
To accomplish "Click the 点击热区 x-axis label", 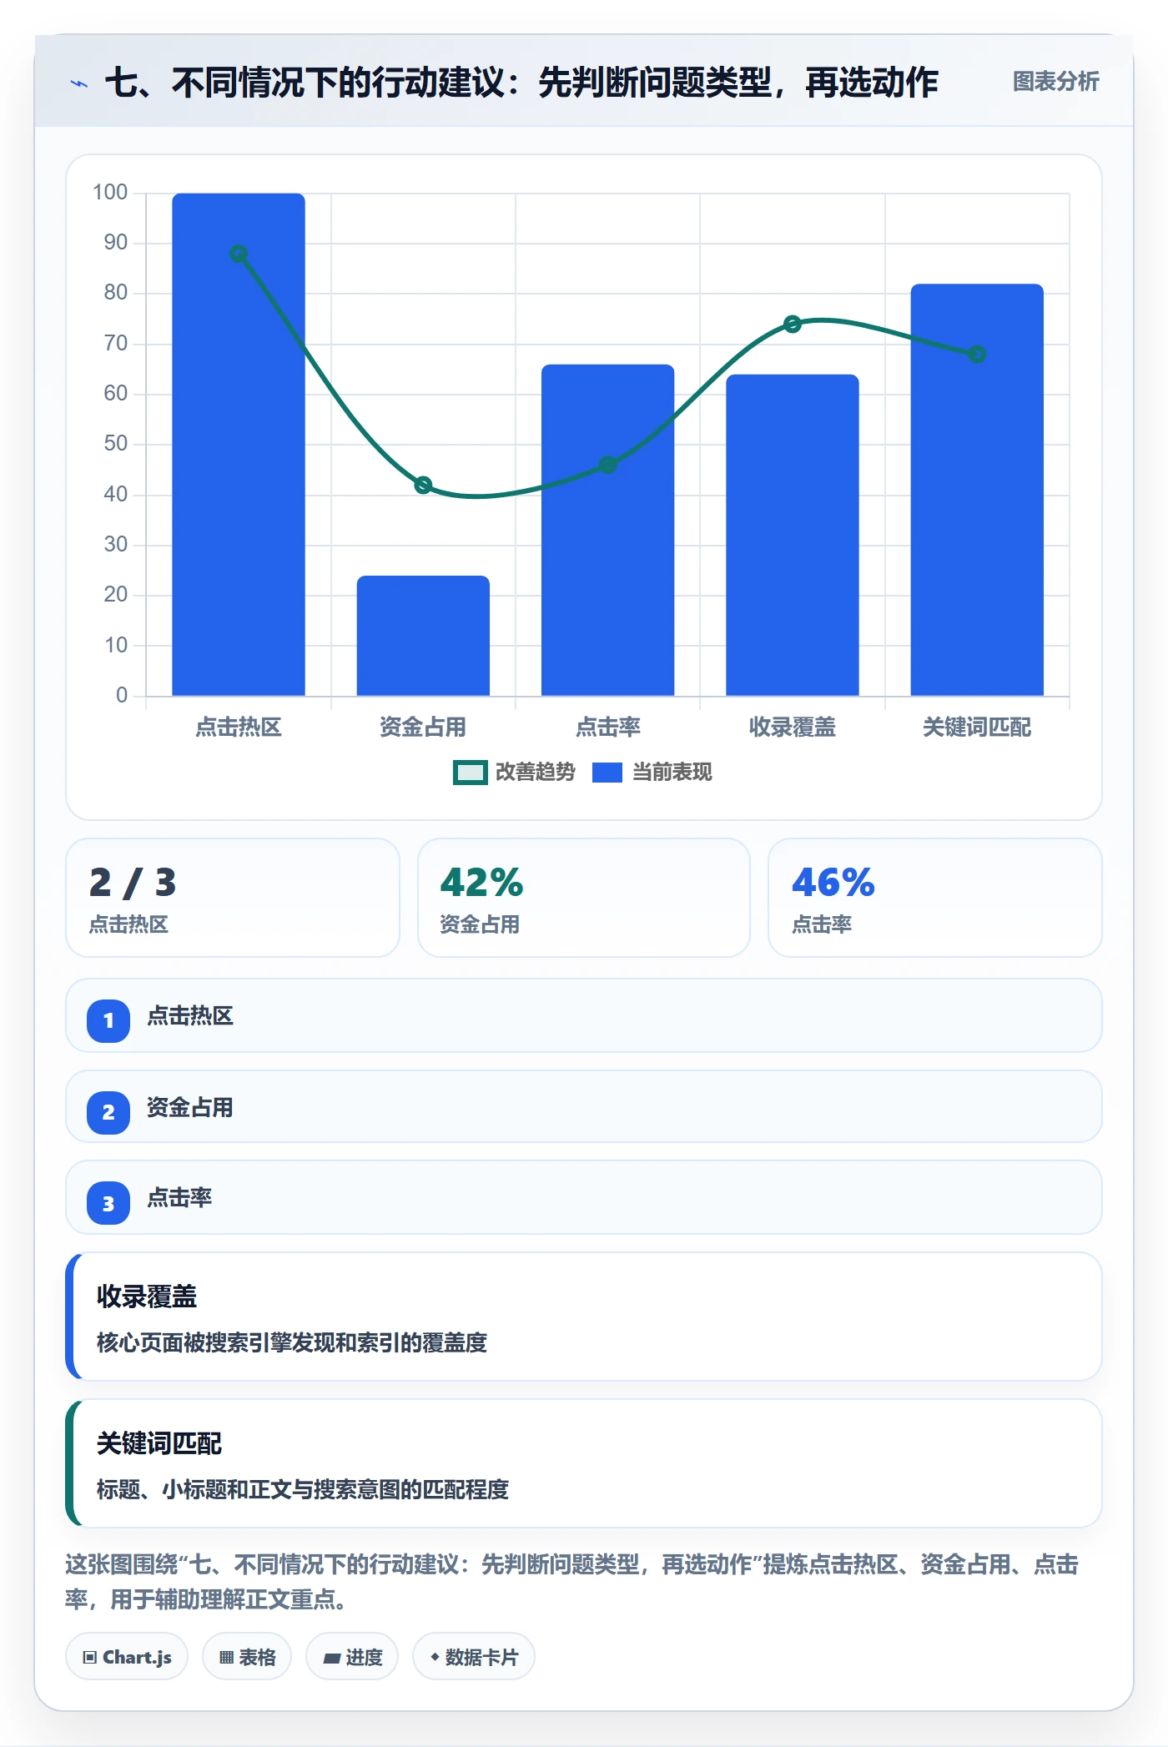I will (x=239, y=727).
